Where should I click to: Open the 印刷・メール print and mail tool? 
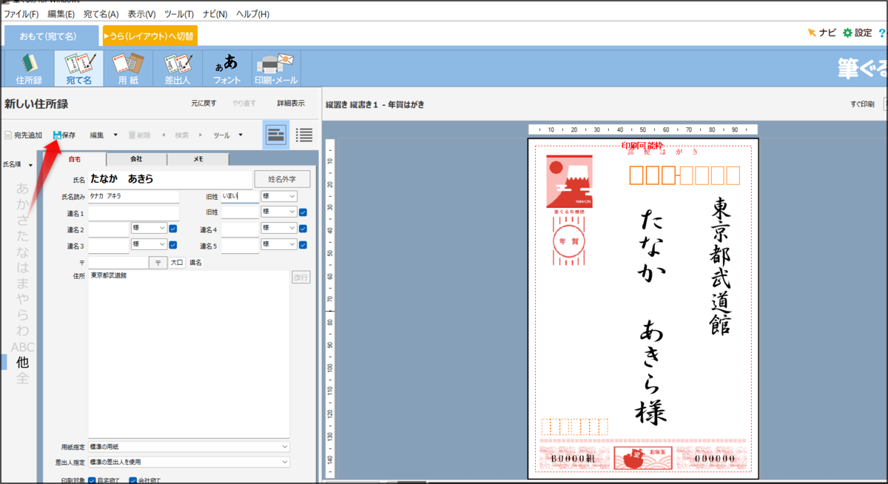(277, 69)
